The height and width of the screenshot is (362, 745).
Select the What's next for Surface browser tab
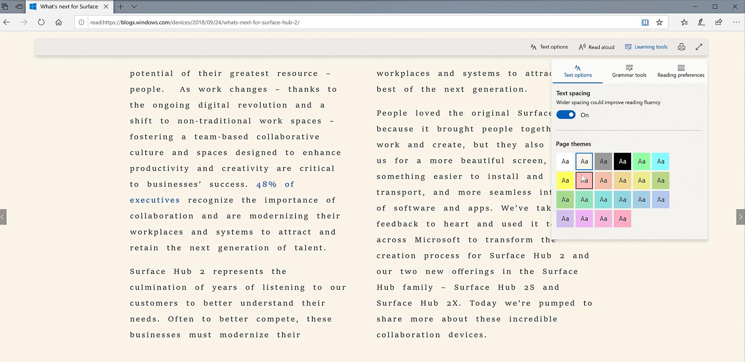pyautogui.click(x=69, y=6)
